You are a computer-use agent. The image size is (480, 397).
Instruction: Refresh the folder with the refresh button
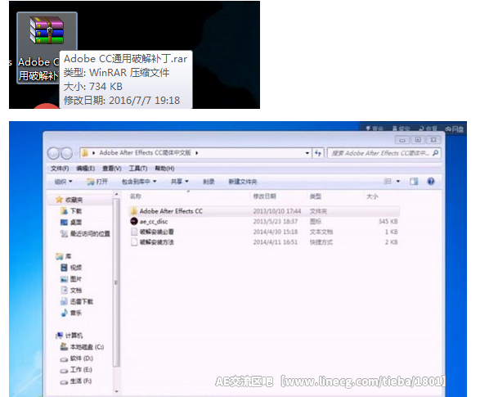point(318,153)
